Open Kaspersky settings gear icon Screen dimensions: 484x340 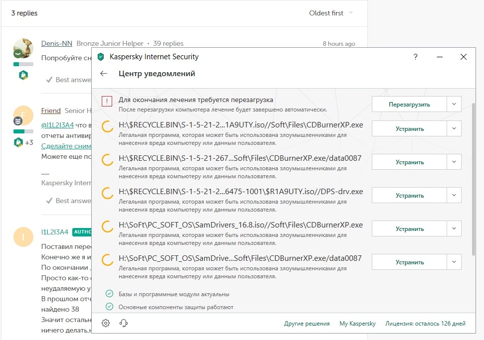(x=106, y=323)
